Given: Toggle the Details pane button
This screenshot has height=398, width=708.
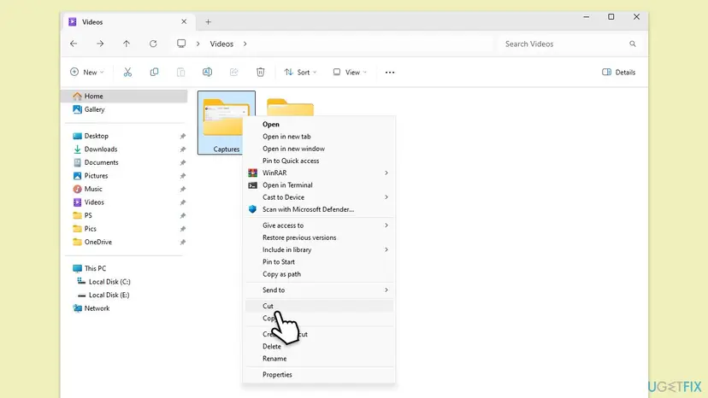Looking at the screenshot, I should point(618,73).
